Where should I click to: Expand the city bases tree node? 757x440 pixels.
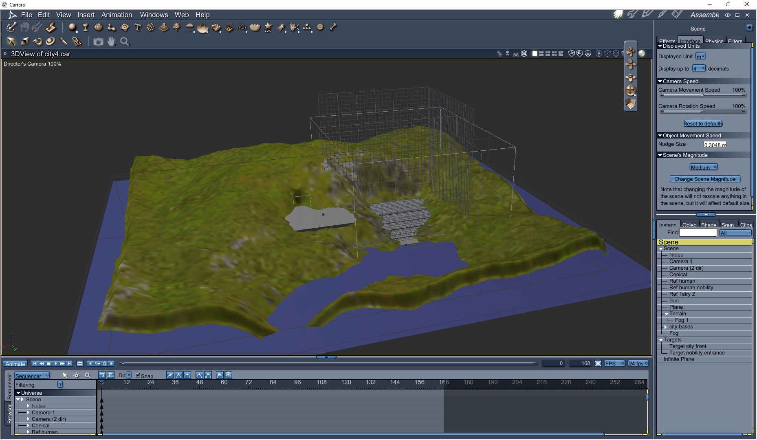click(x=666, y=327)
